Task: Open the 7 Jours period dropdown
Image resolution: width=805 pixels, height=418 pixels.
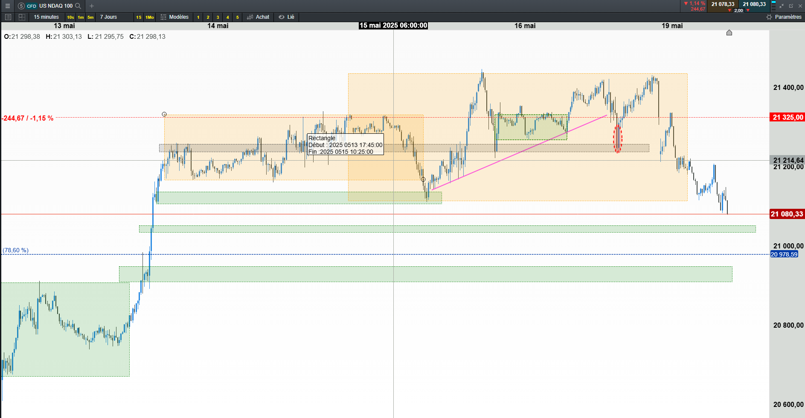Action: tap(108, 17)
